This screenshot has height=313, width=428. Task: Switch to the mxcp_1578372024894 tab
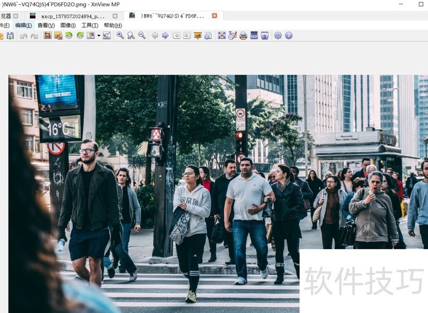point(73,17)
